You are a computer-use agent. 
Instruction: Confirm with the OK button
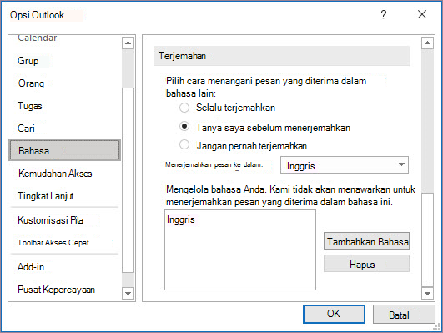tap(334, 314)
